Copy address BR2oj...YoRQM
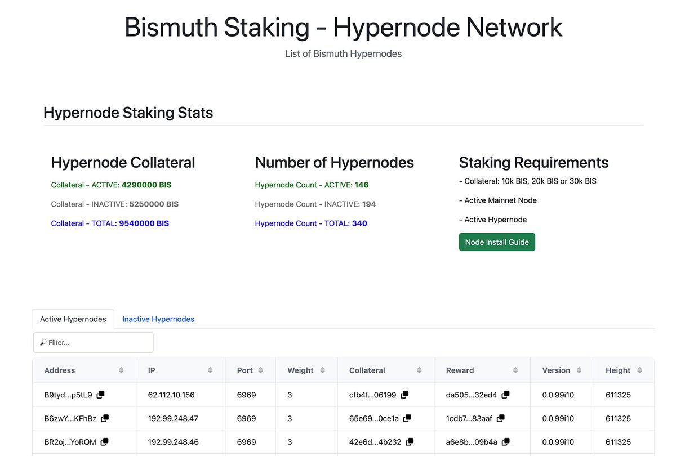This screenshot has height=456, width=676. click(x=104, y=442)
